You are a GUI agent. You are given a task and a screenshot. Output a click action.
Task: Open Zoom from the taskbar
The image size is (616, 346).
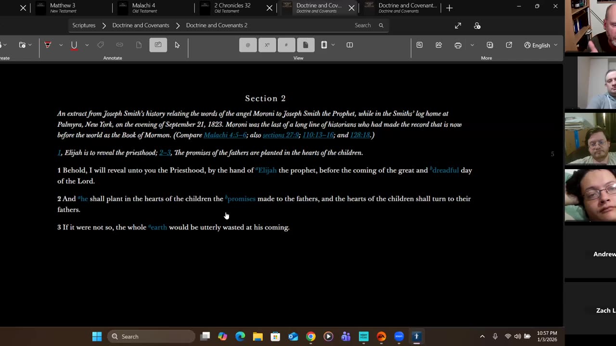399,336
